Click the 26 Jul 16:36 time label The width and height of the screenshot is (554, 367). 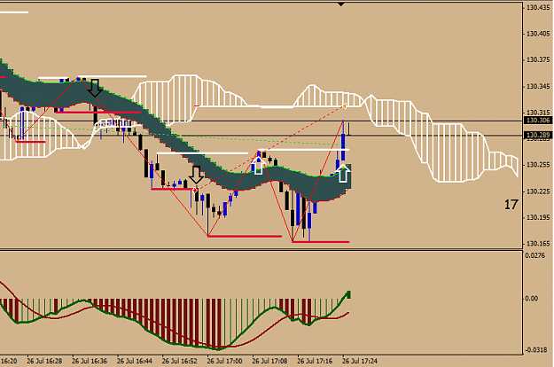90,362
